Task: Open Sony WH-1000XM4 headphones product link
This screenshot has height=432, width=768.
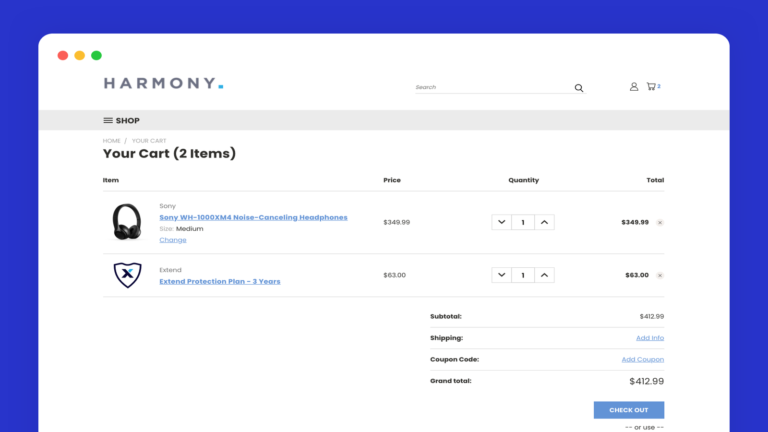Action: pyautogui.click(x=253, y=217)
